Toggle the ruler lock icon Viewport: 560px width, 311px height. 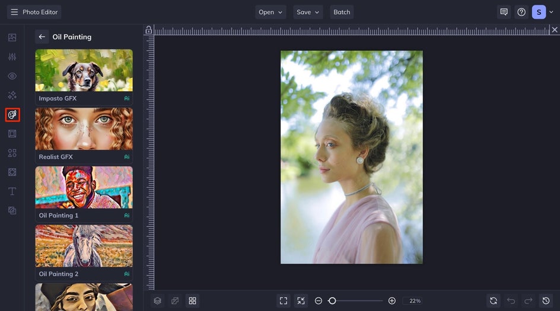coord(148,30)
